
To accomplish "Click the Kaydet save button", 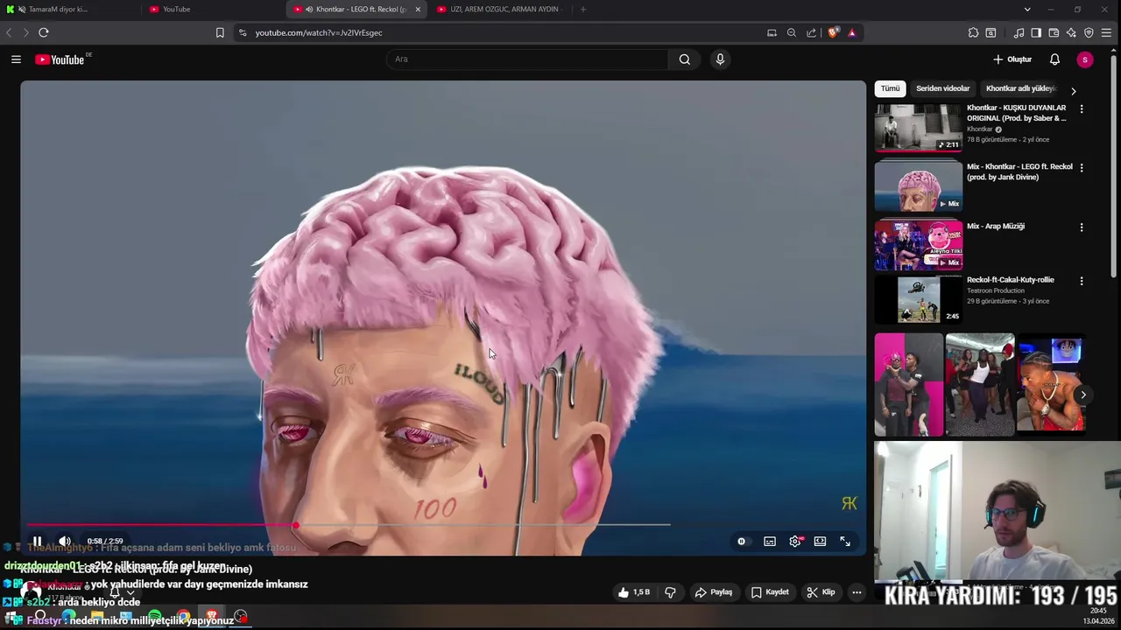I will pos(771,592).
